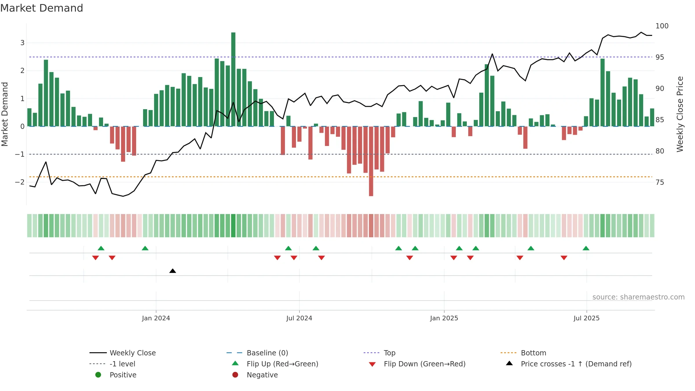Click the −2 demand axis tick label
Screen dimensions: 695x391
click(20, 182)
